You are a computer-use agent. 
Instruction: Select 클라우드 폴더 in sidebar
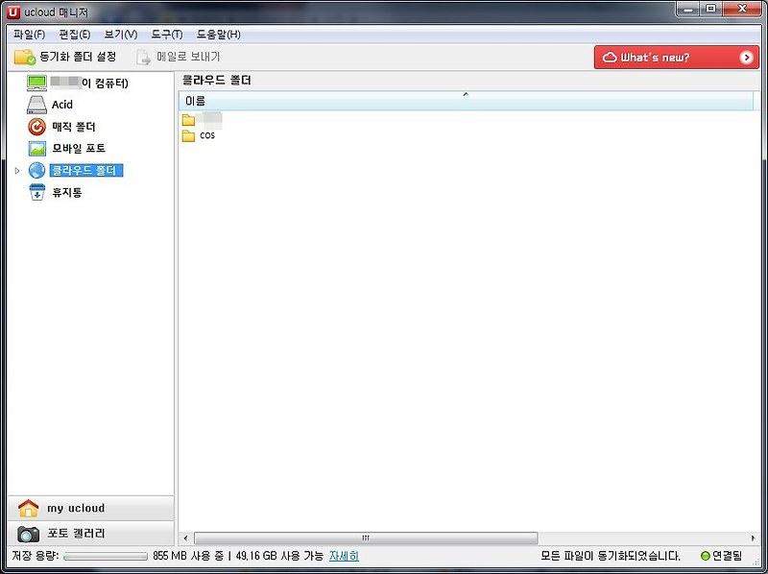pos(86,171)
